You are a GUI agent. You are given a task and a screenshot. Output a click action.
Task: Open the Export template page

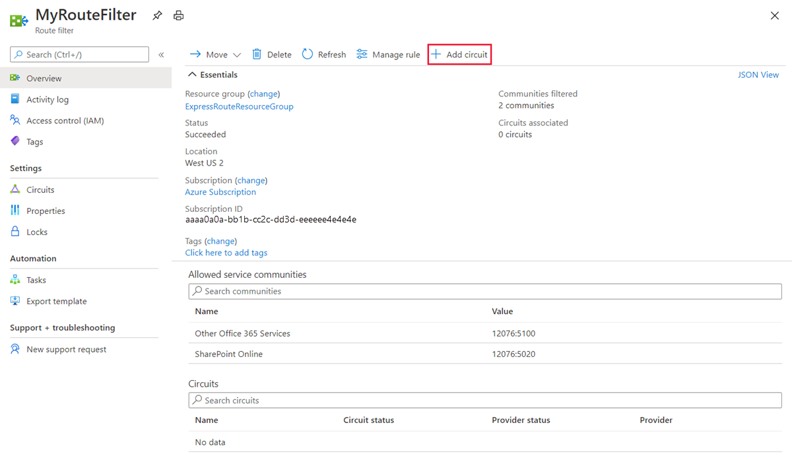[56, 301]
